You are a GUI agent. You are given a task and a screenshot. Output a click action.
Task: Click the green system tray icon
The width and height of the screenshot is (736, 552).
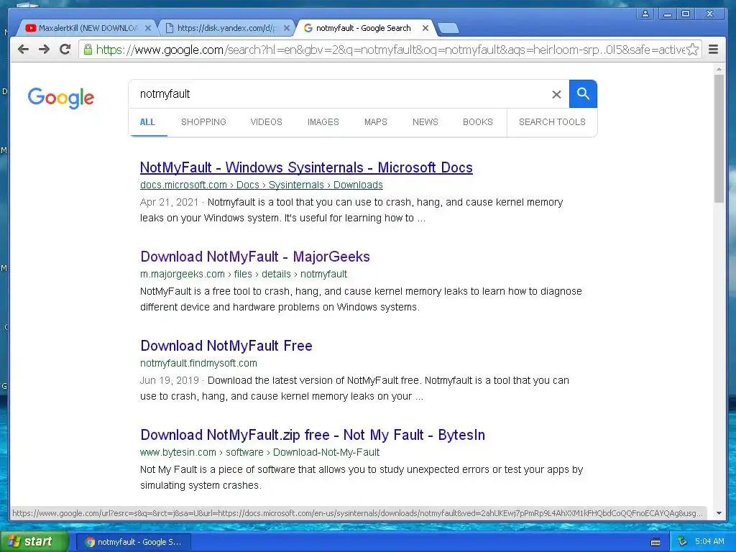682,542
